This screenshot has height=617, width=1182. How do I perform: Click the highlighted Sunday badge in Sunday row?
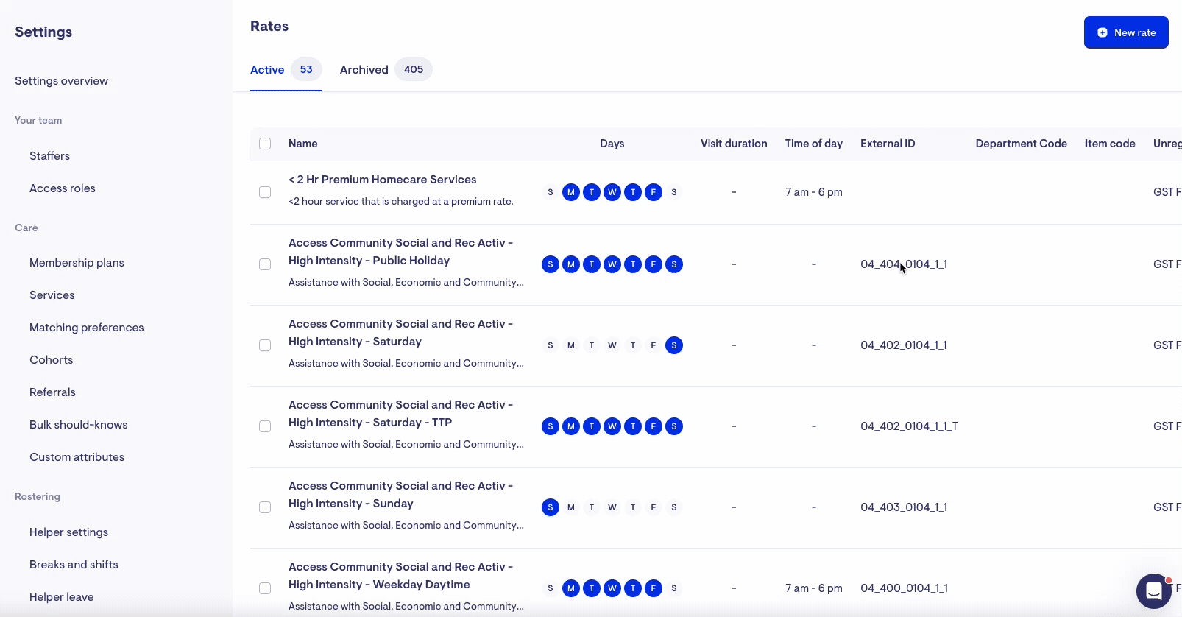[x=551, y=507]
